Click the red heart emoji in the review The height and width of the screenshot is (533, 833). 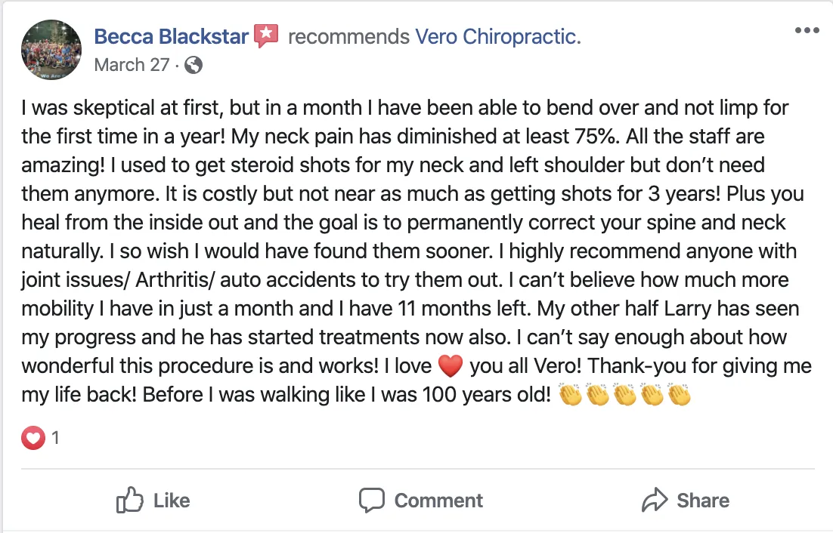coord(450,367)
